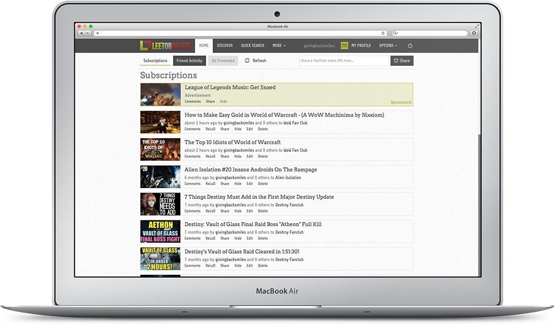Click the browser fullscreen arrows icon
554x327 pixels.
476,26
